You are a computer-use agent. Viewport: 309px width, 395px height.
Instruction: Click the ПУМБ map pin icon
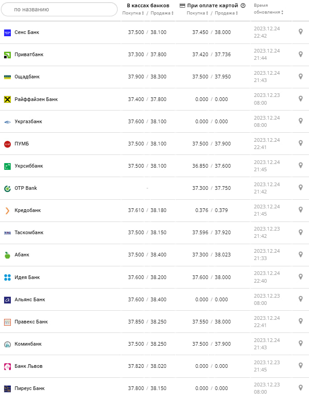coord(300,143)
